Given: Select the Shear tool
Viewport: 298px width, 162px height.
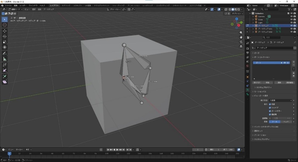Looking at the screenshot, I should 5,82.
